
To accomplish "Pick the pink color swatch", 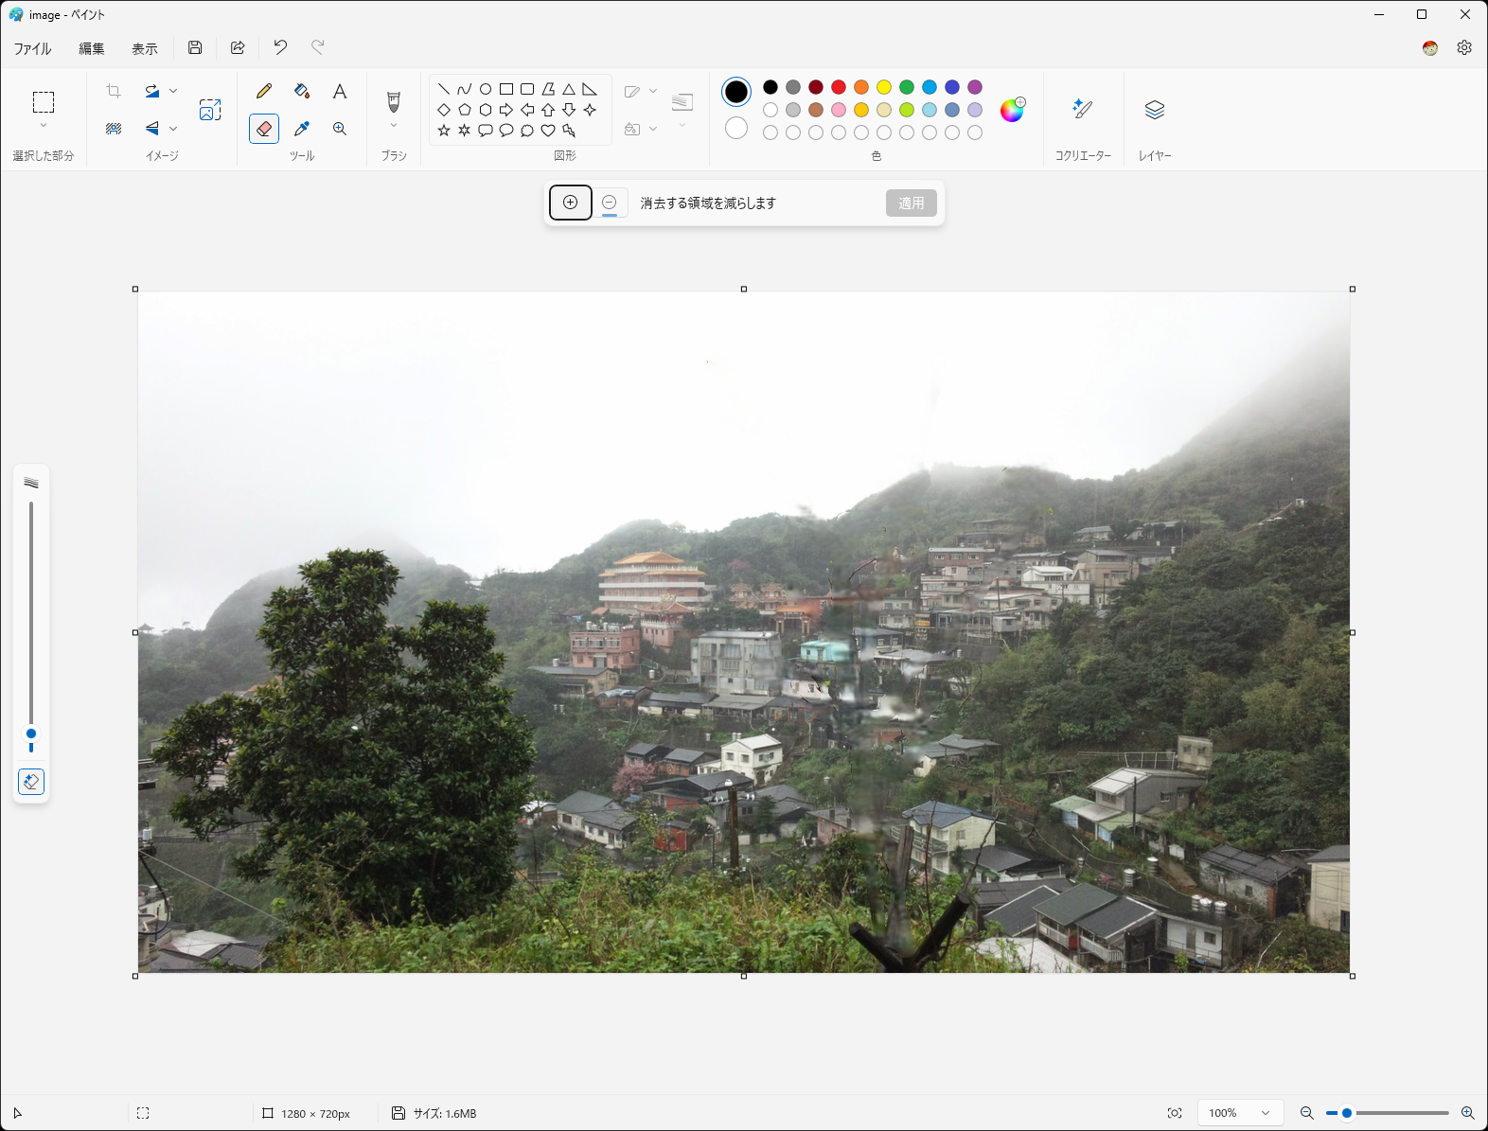I will click(x=839, y=110).
